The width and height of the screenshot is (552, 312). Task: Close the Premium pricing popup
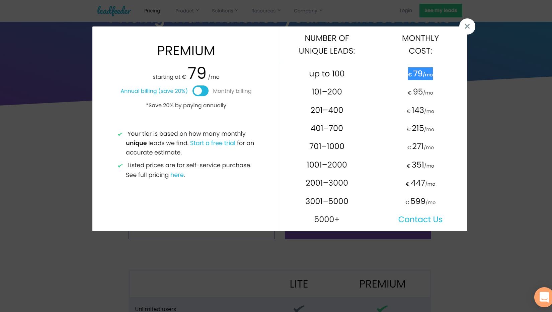click(x=467, y=26)
